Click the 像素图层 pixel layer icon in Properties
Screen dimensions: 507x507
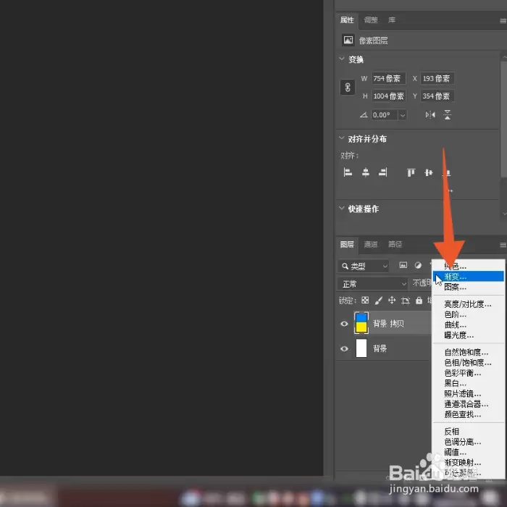coord(348,40)
